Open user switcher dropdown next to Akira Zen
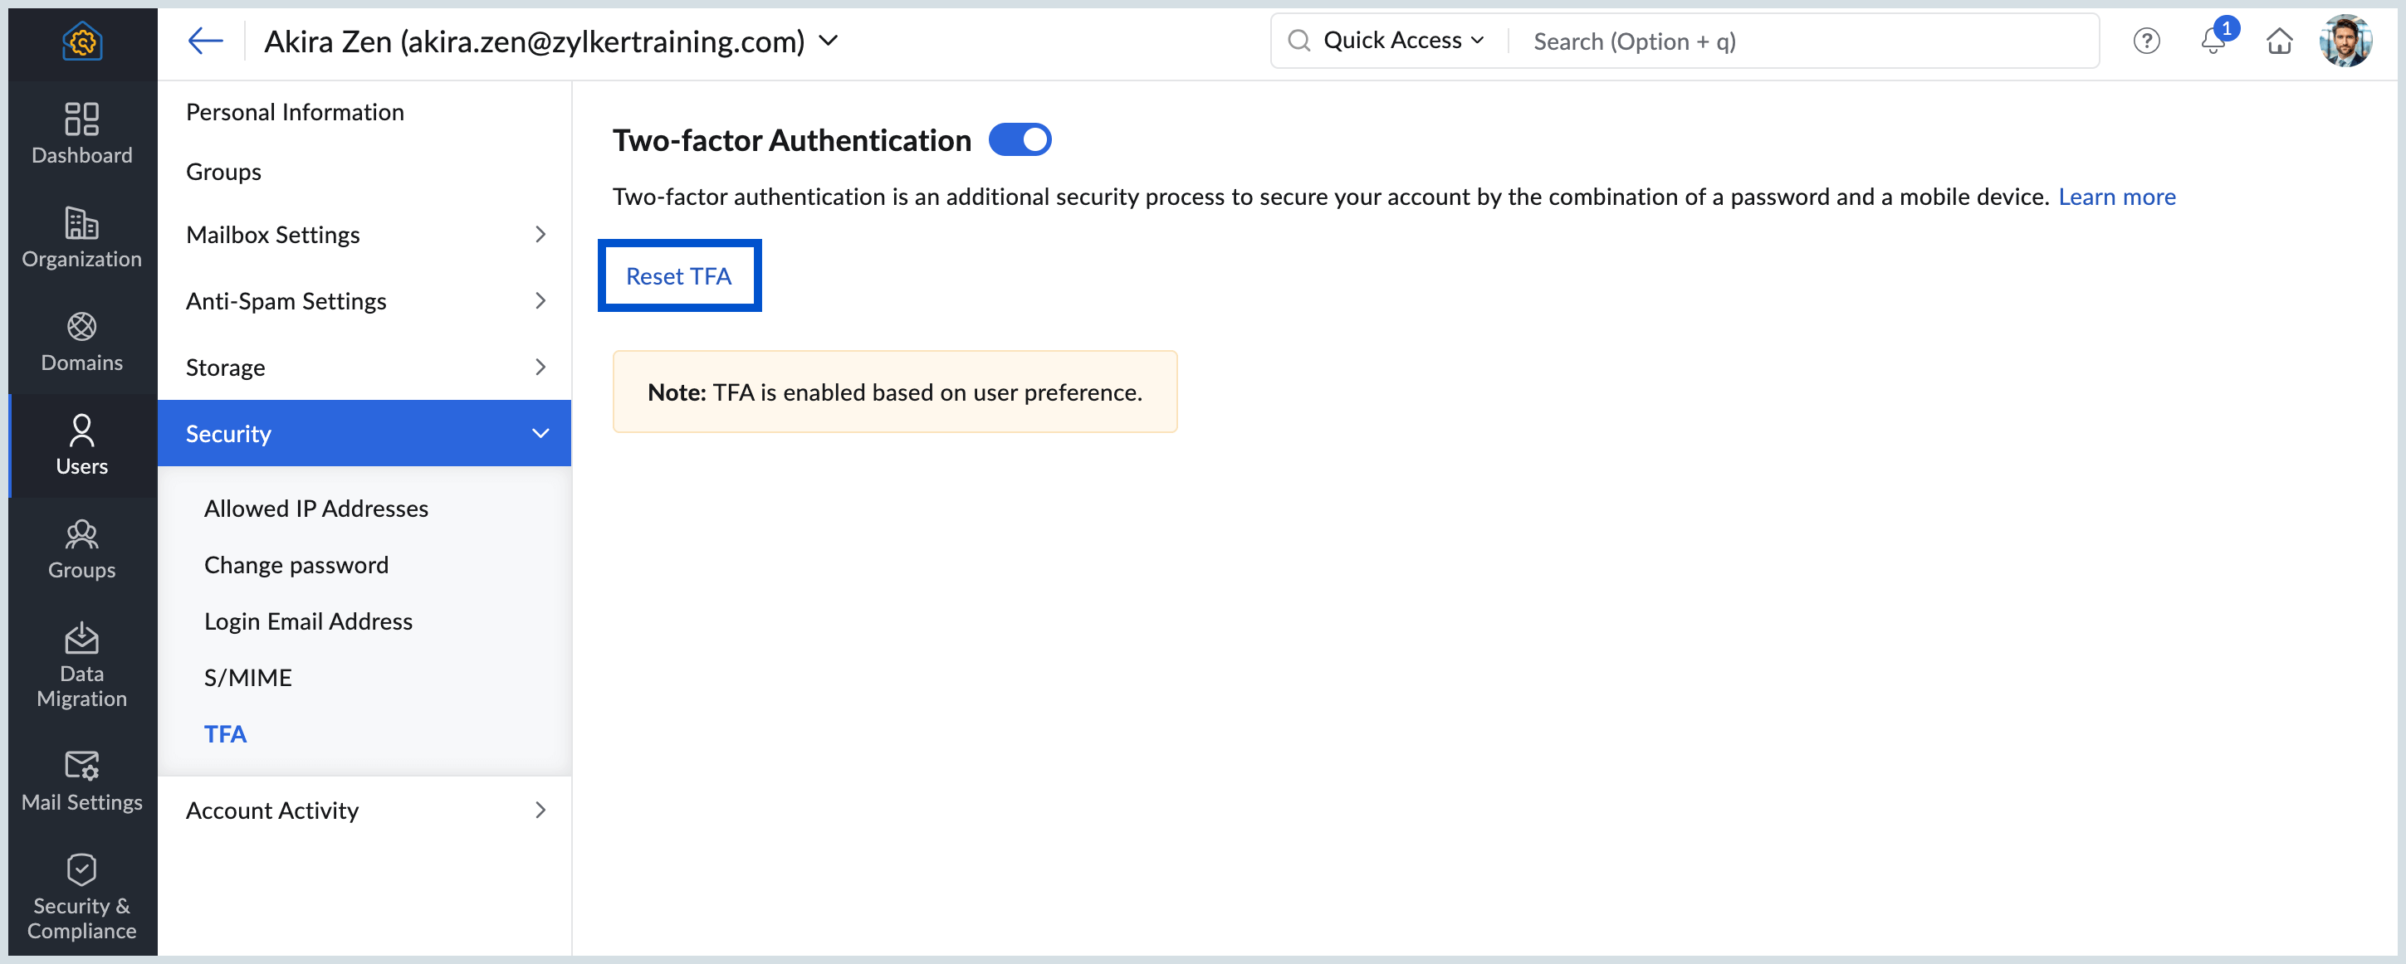2406x964 pixels. click(x=829, y=41)
